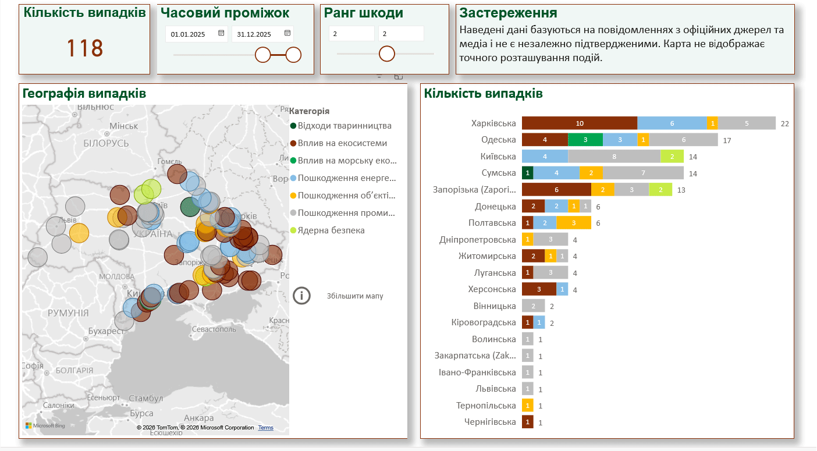The width and height of the screenshot is (817, 451).
Task: Click the filter icon above the map
Action: (379, 77)
